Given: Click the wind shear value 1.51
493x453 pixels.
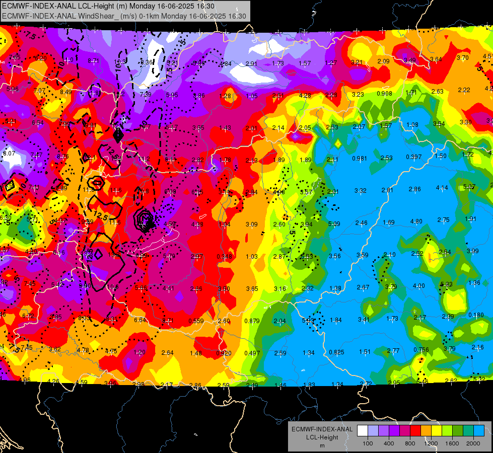Looking at the screenshot, I should point(365,351).
